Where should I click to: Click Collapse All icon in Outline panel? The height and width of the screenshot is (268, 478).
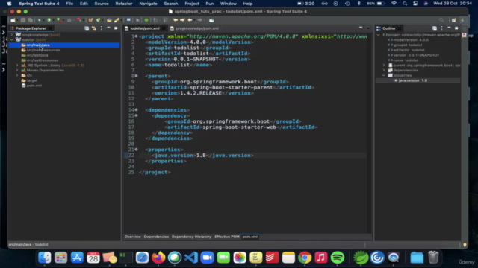click(435, 28)
